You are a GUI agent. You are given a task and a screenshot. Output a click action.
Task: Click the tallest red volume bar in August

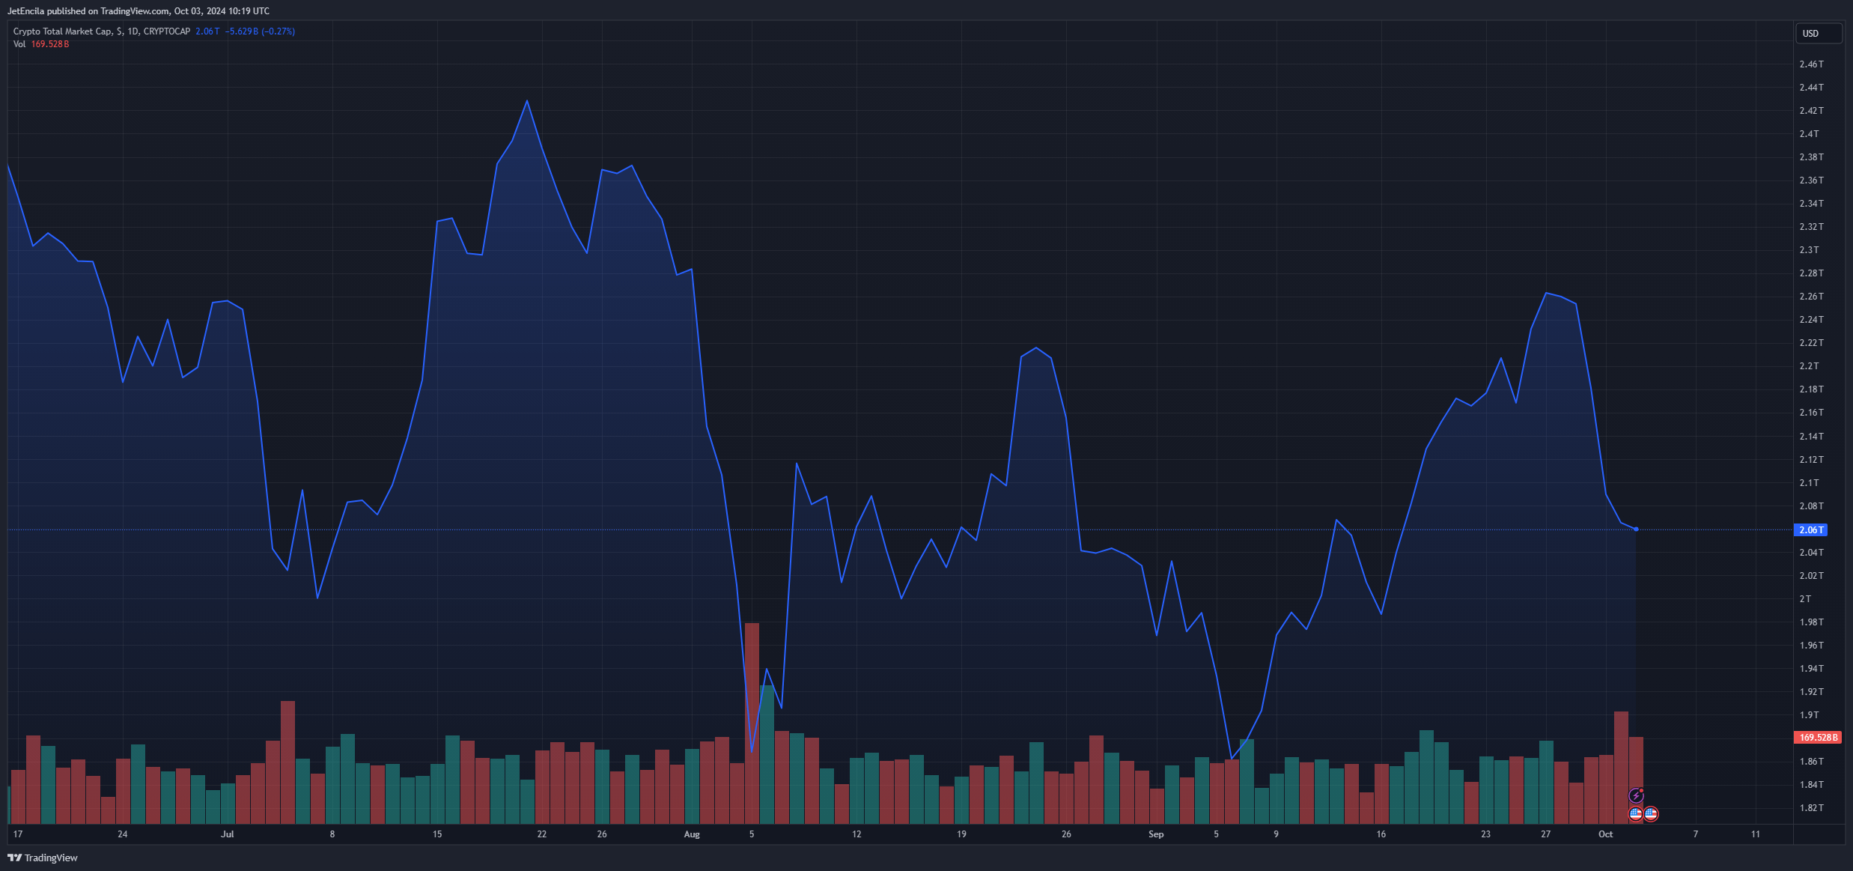[x=752, y=723]
